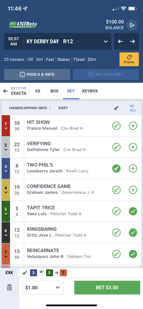Expand details for runner number 4

6,190
